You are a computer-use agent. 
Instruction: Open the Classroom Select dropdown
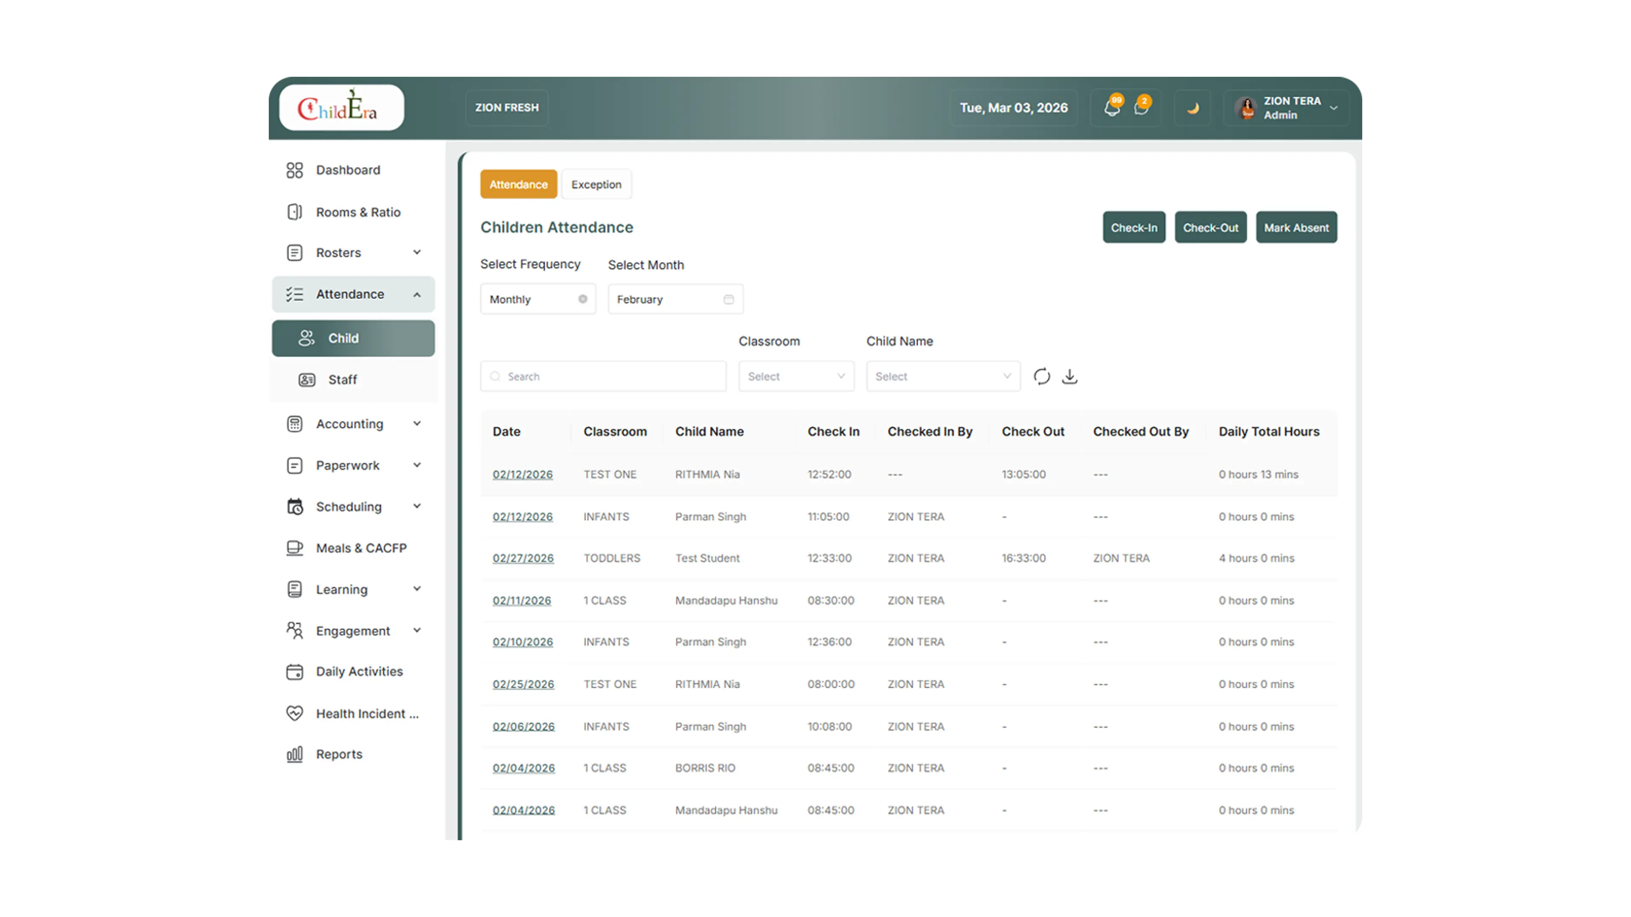click(797, 377)
